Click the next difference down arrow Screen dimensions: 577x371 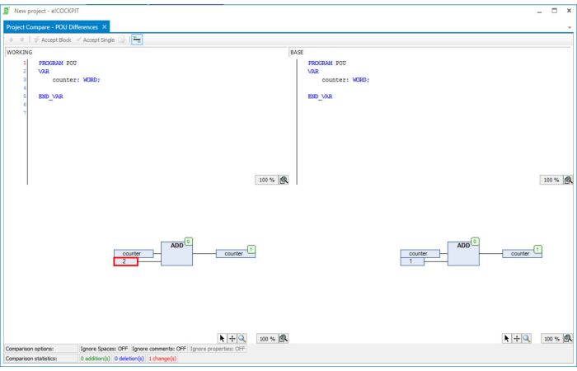tap(9, 40)
